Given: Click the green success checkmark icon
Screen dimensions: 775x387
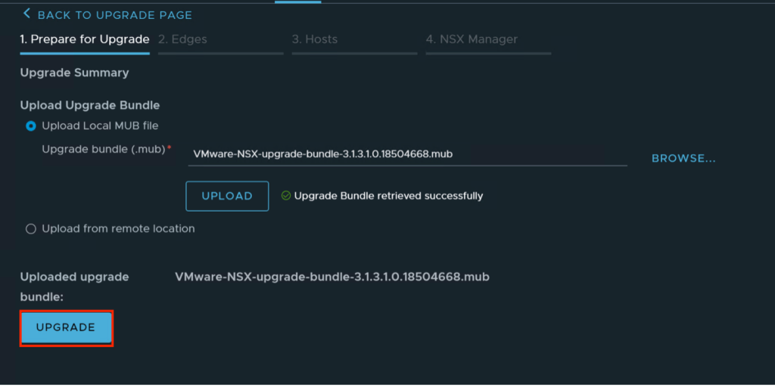Looking at the screenshot, I should [x=286, y=196].
